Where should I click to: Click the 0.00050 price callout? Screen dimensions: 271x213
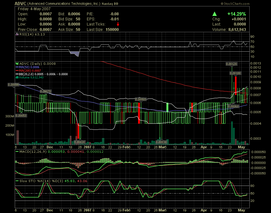click(x=21, y=115)
